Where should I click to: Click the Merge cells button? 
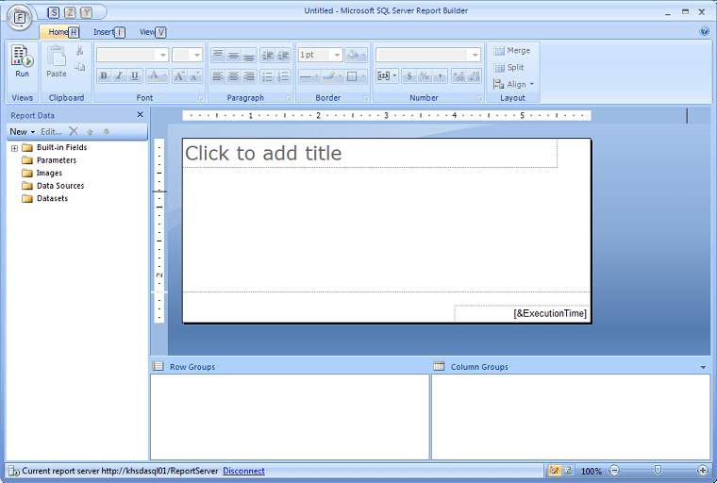pos(511,50)
